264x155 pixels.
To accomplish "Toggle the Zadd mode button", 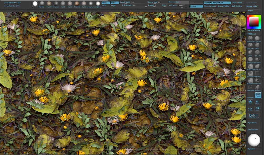I will pos(106,3).
